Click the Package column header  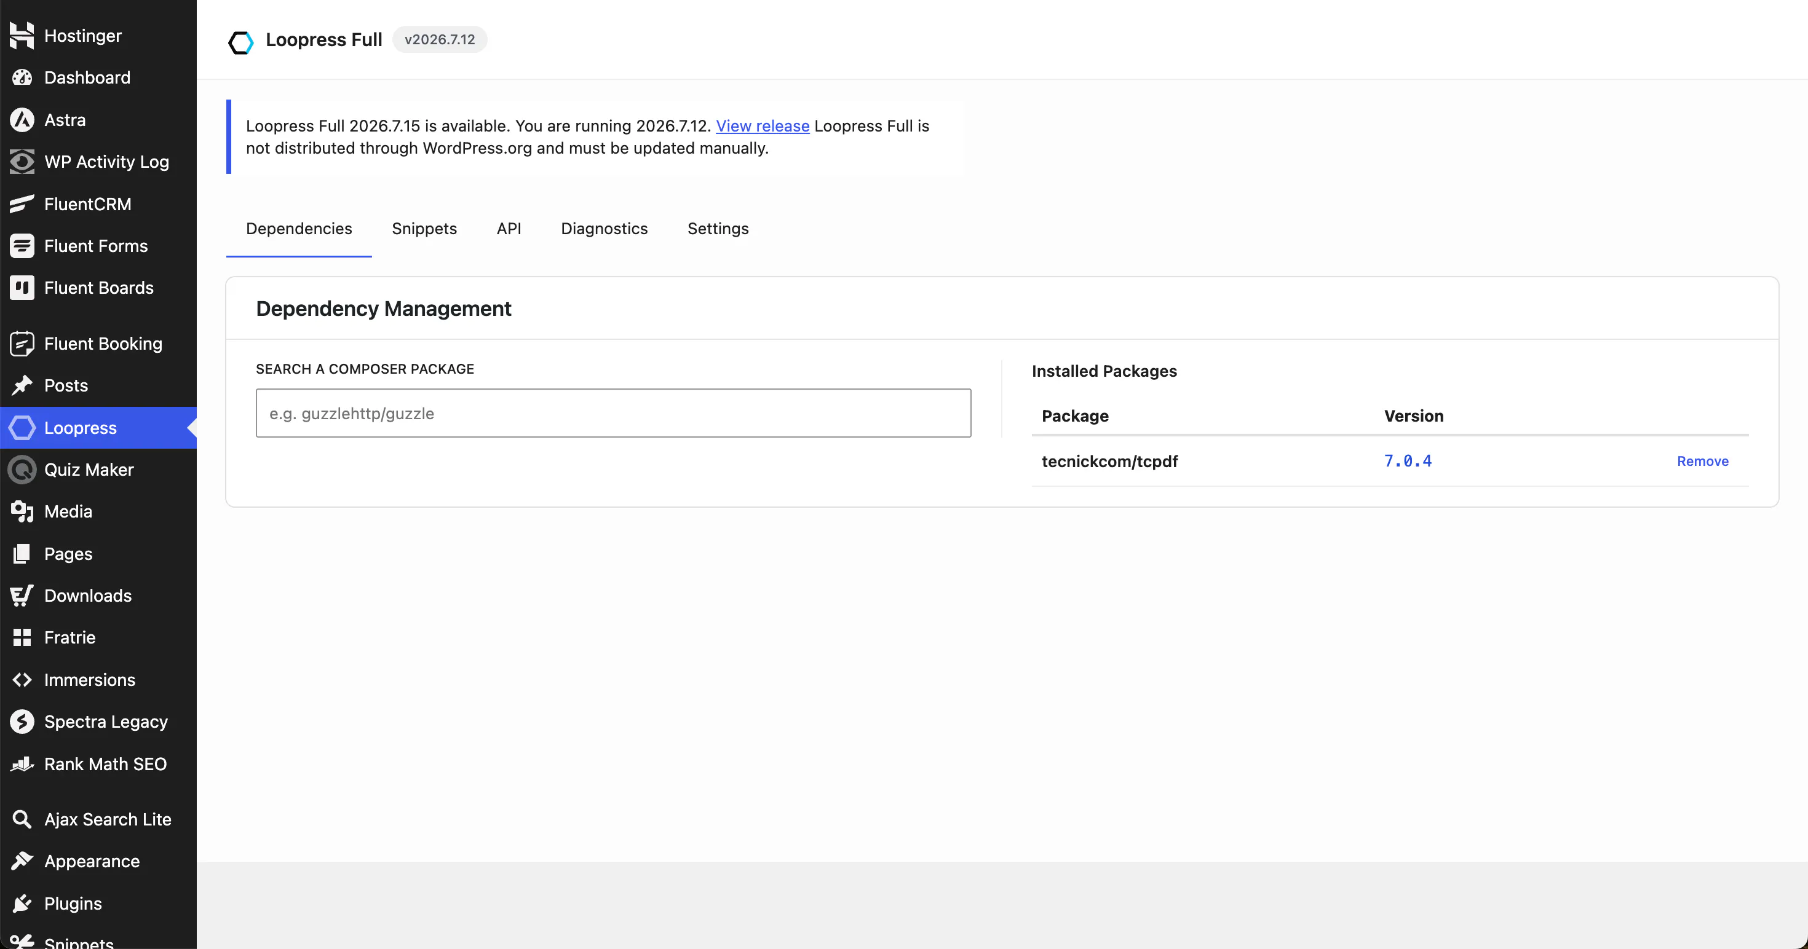pos(1074,416)
